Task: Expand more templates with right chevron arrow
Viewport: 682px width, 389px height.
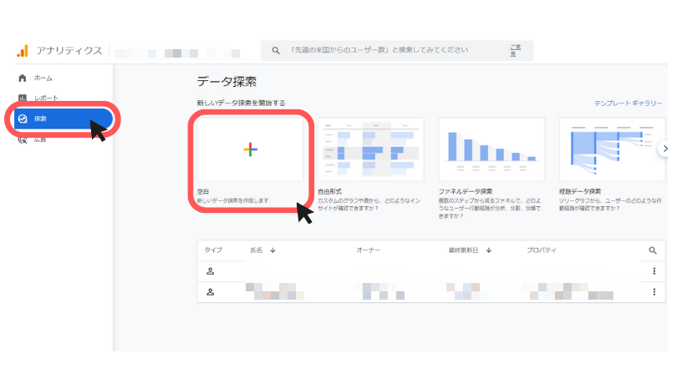Action: point(664,148)
